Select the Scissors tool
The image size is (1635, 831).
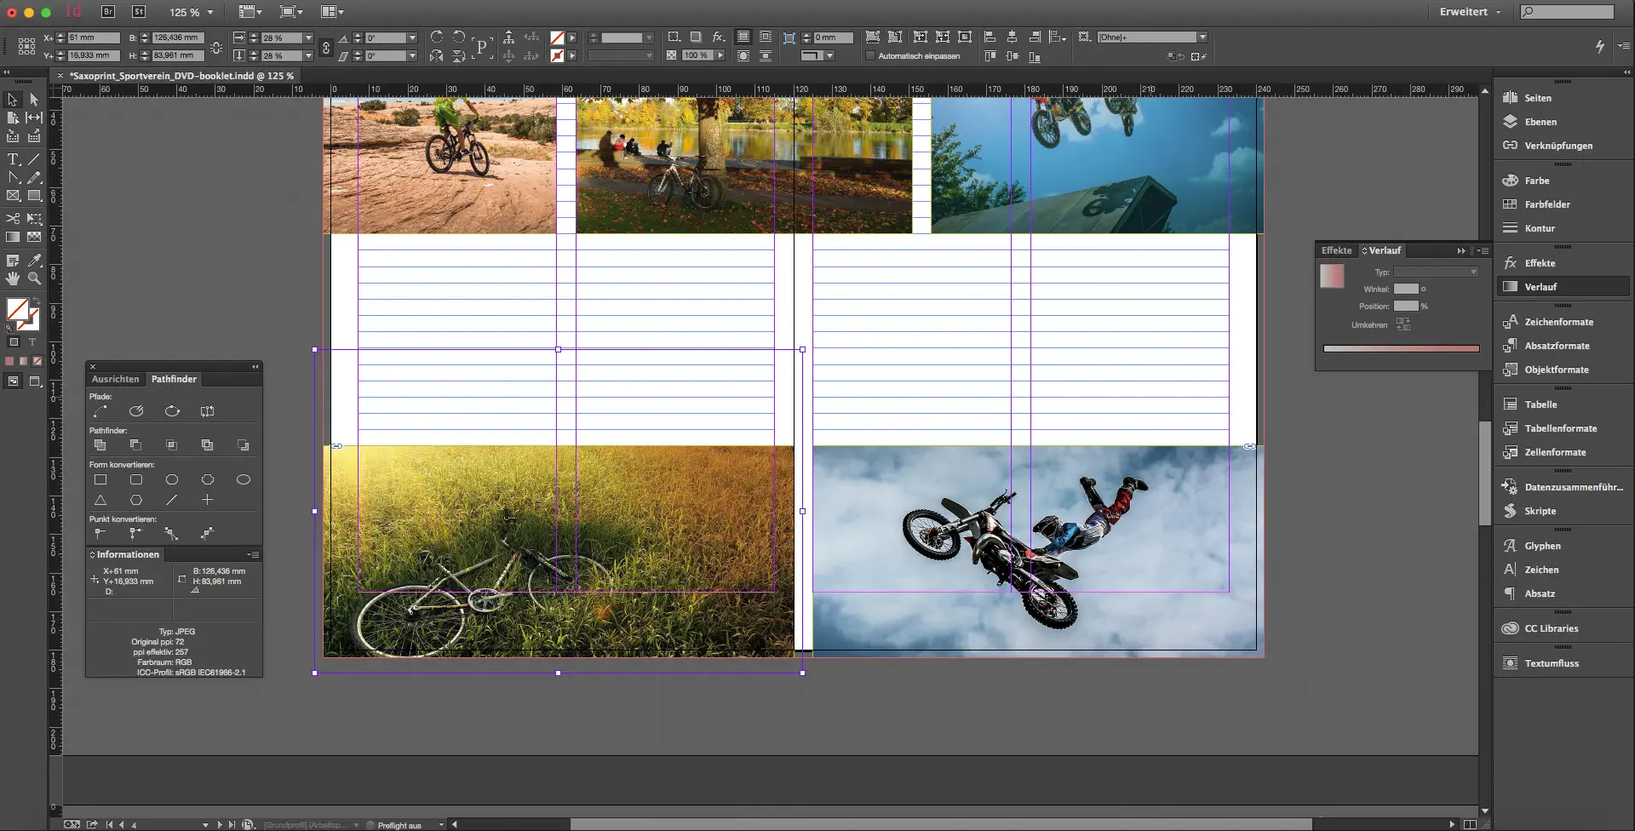pyautogui.click(x=13, y=219)
